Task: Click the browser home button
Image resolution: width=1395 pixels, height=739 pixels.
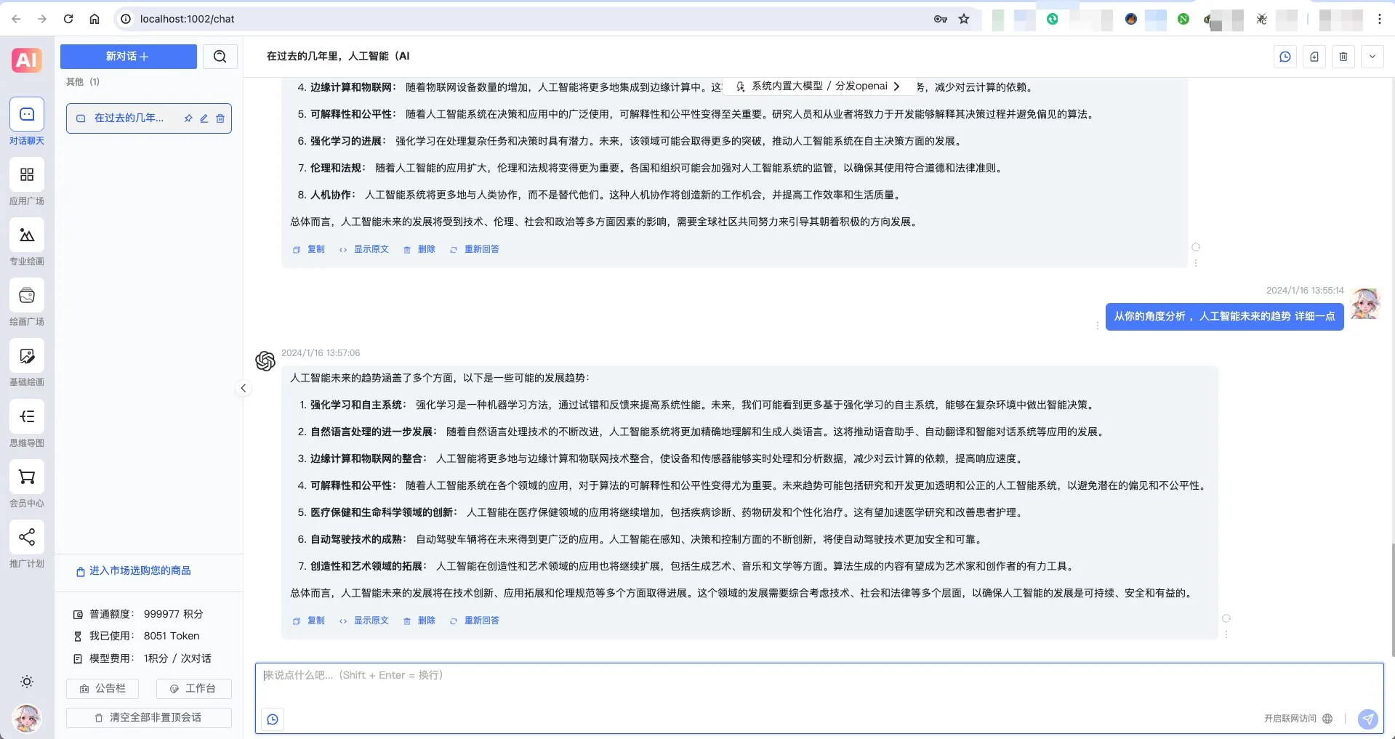Action: pos(95,19)
